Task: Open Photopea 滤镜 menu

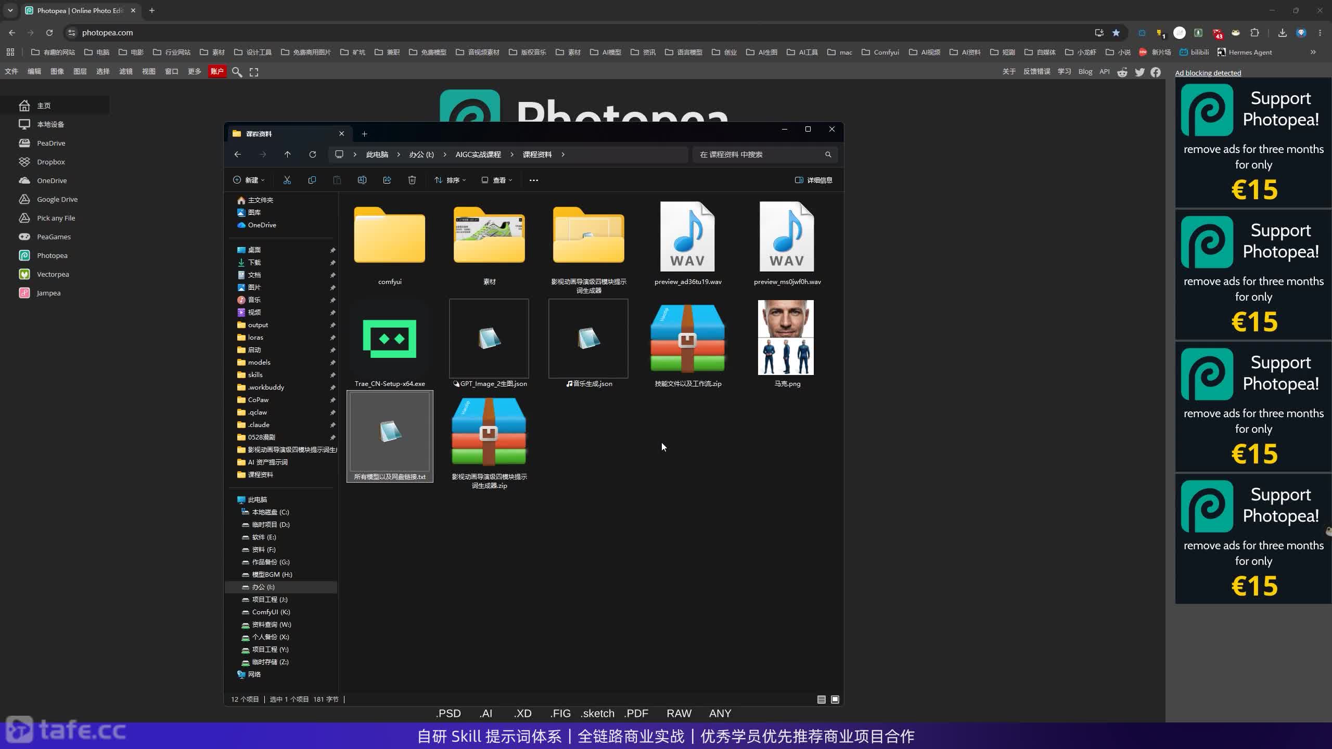Action: pyautogui.click(x=126, y=72)
